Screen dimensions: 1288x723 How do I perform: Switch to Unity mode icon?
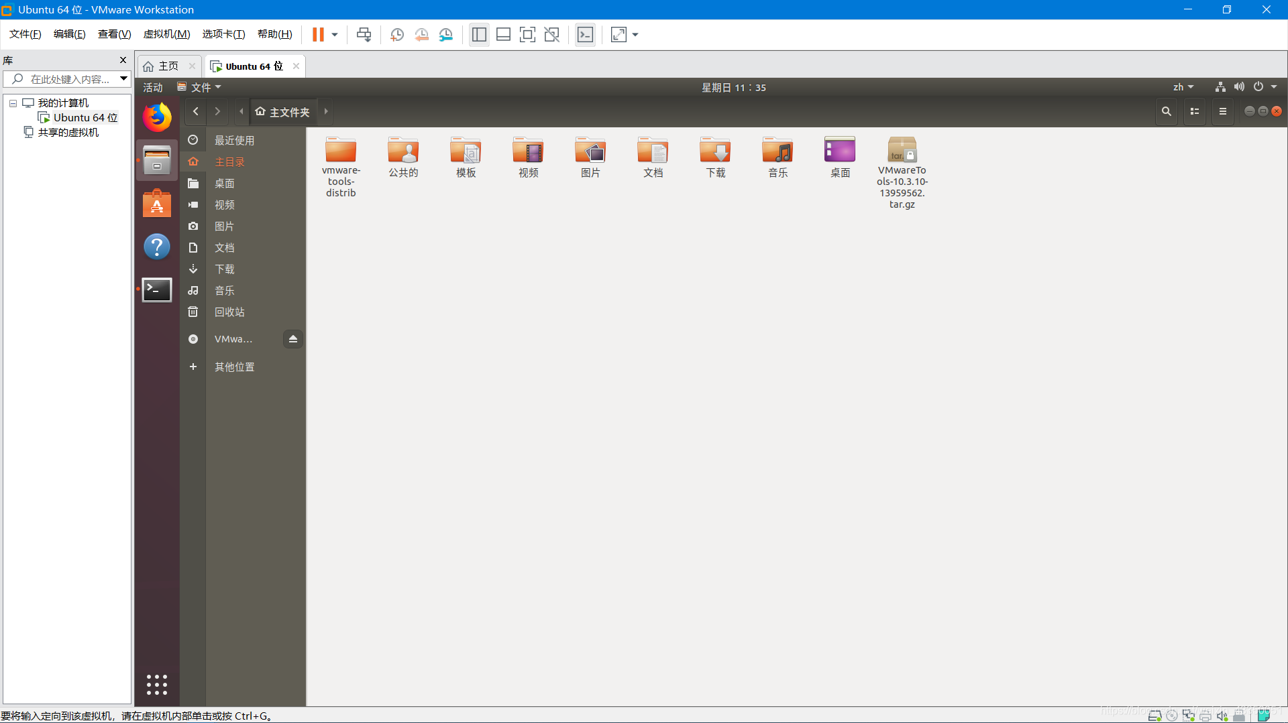pos(551,35)
